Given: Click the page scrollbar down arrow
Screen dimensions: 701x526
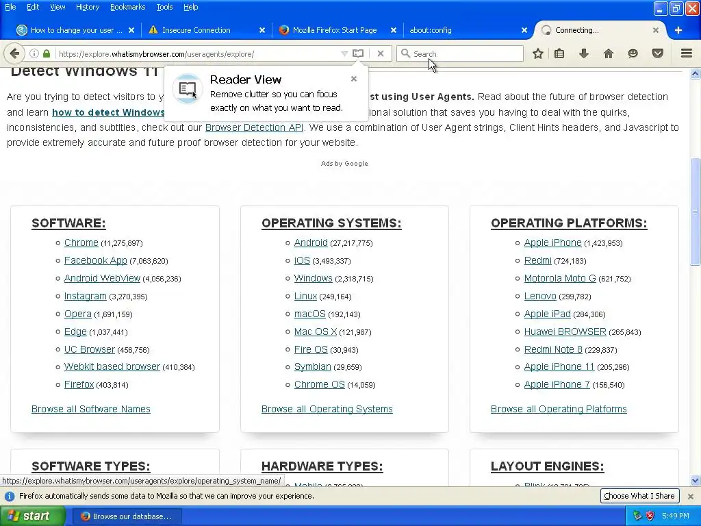Looking at the screenshot, I should (696, 481).
